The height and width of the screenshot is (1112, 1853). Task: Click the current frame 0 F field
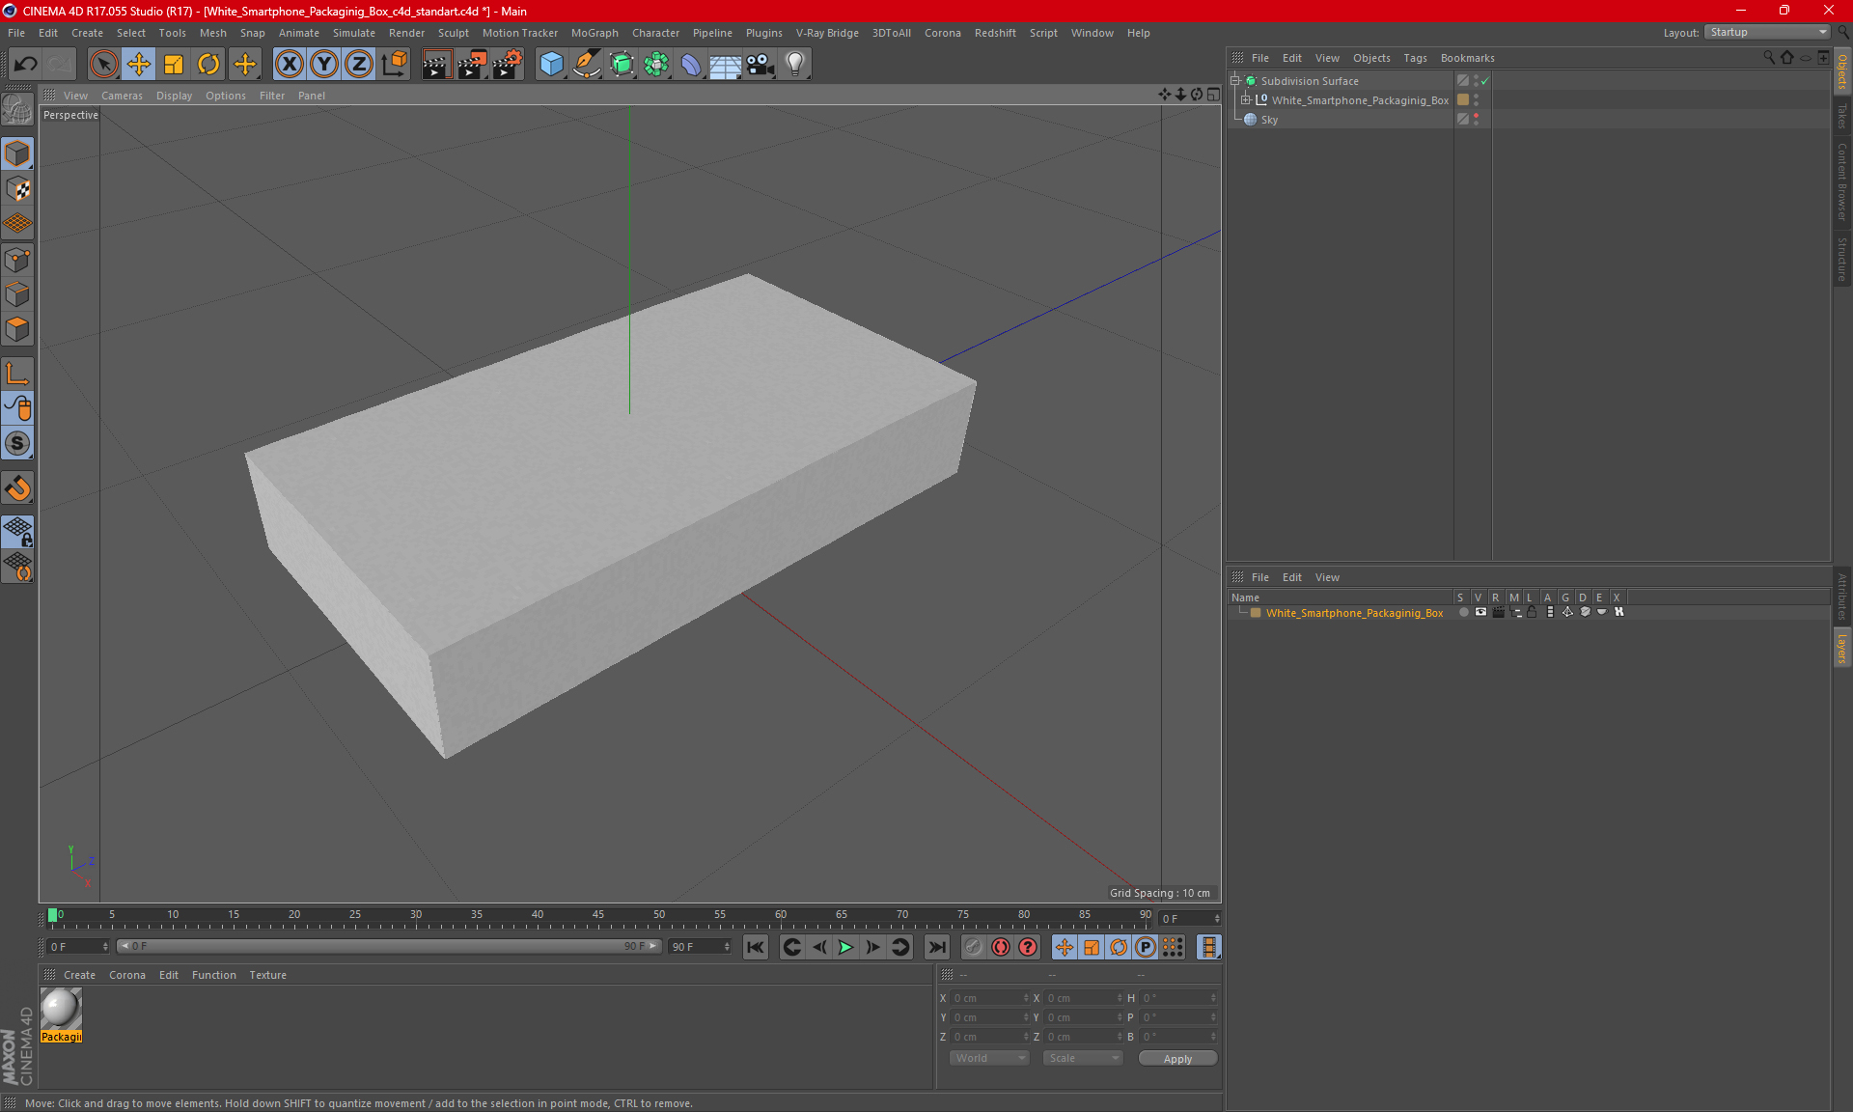click(x=1190, y=918)
